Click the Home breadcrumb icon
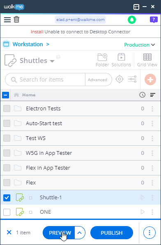Viewport: 161px width, 245px height. pyautogui.click(x=16, y=95)
